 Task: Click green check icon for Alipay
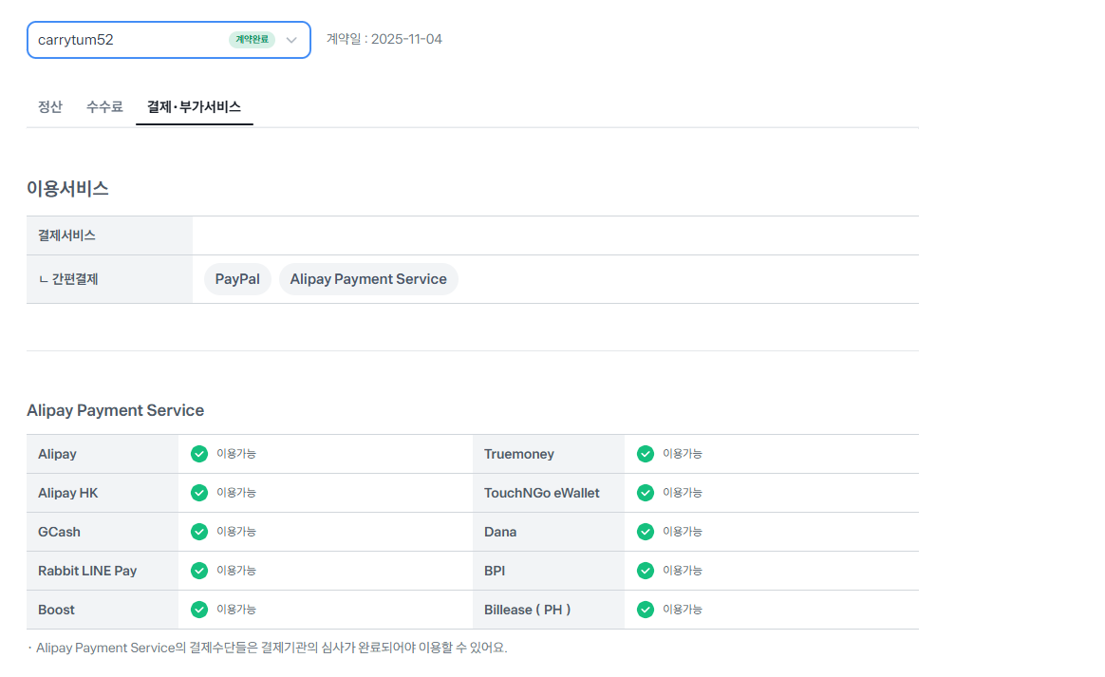tap(199, 454)
